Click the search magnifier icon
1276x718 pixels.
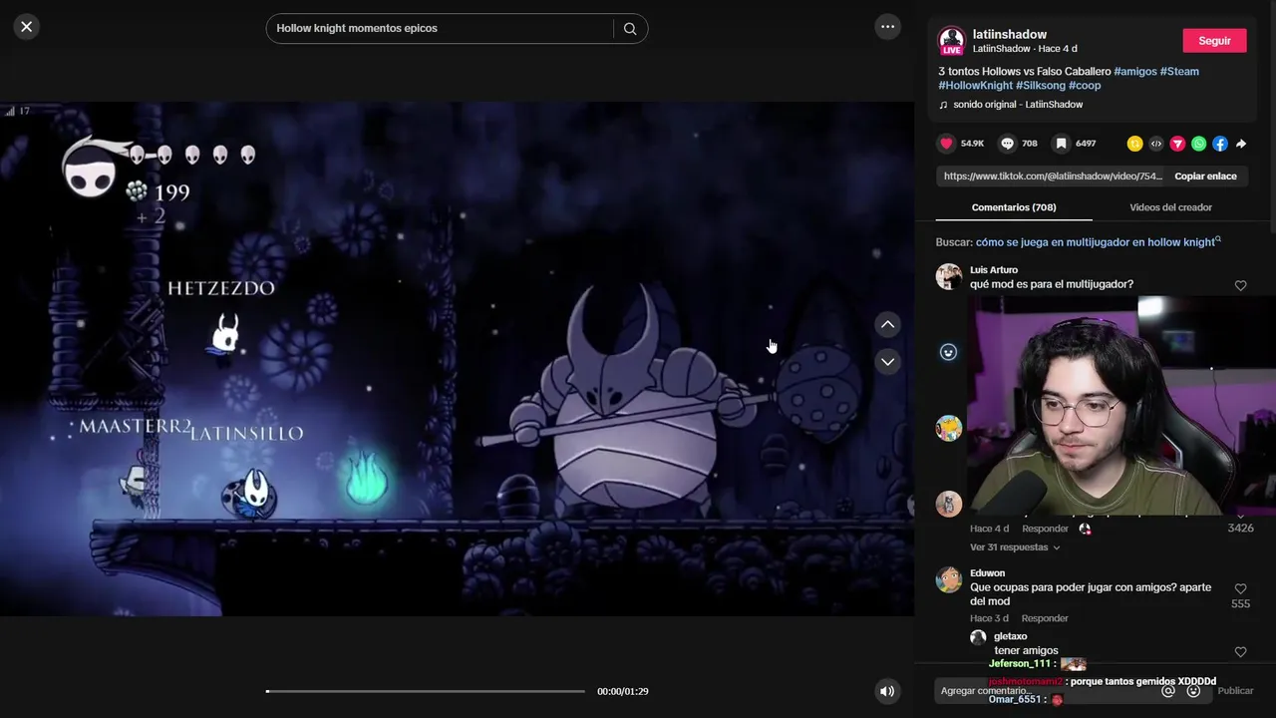point(630,29)
